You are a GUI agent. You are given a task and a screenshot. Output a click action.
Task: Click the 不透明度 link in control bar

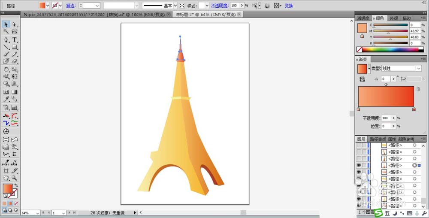coord(219,6)
